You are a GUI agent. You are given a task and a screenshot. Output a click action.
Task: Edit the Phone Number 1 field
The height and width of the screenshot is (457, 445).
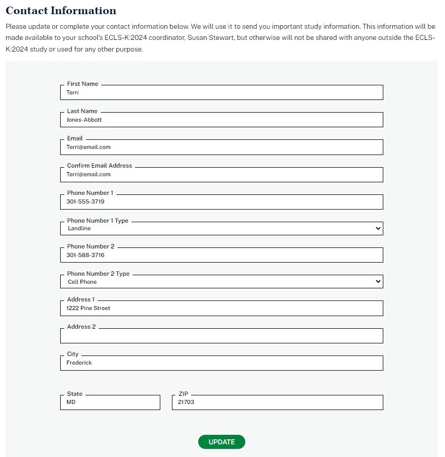tap(221, 202)
